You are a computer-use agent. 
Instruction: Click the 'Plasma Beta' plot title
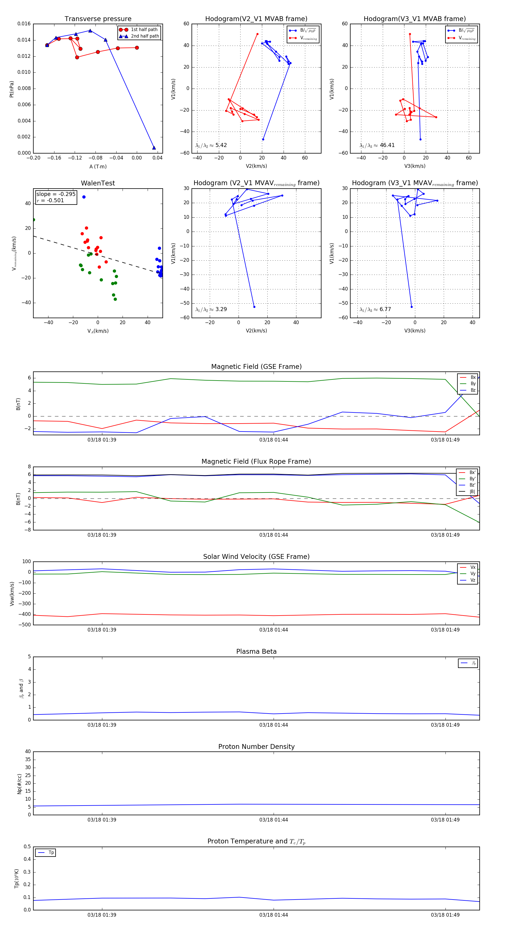(256, 651)
